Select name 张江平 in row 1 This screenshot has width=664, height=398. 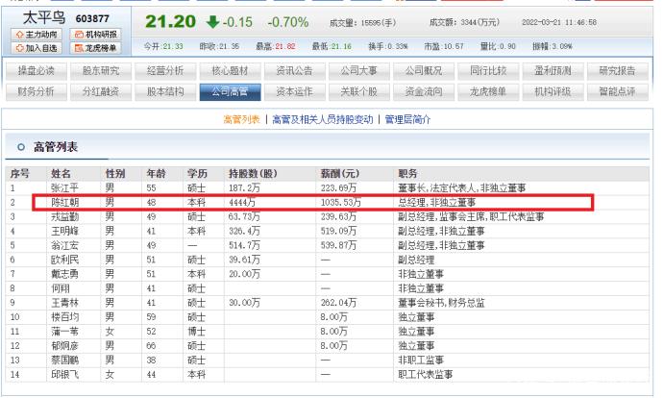click(64, 187)
